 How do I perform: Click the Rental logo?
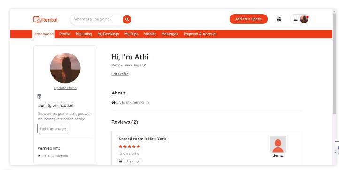45,19
